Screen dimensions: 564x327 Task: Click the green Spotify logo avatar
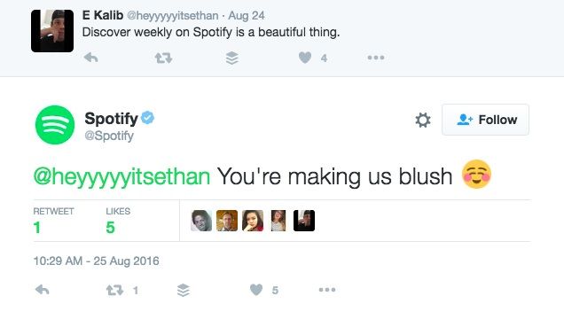tap(55, 125)
